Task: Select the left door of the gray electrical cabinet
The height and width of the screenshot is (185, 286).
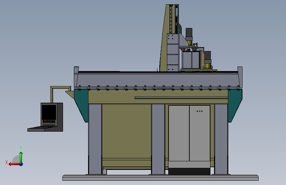Action: coord(179,133)
